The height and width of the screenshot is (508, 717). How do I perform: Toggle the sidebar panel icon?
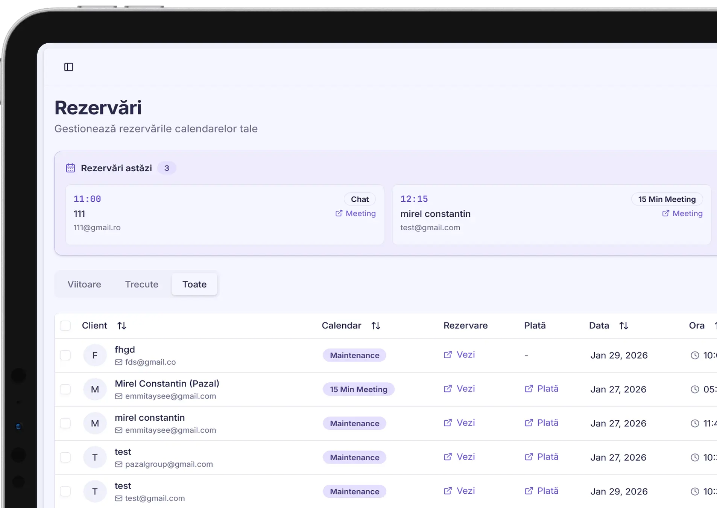(x=68, y=67)
